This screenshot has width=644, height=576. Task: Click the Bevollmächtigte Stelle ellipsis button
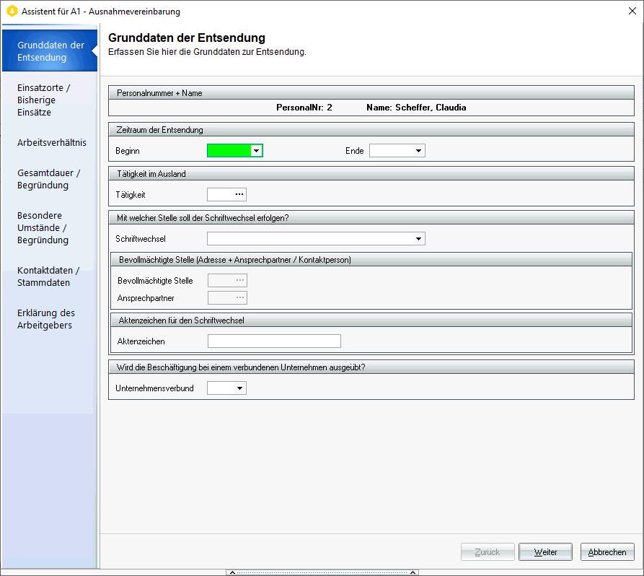click(x=239, y=280)
